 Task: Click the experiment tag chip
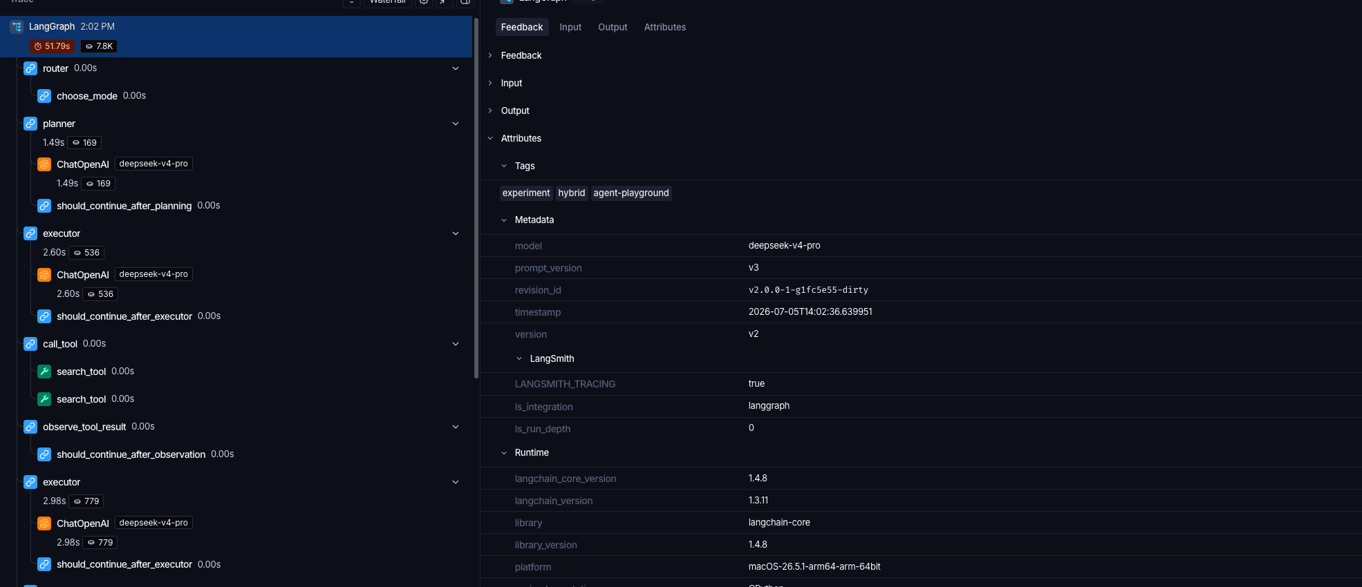click(526, 193)
